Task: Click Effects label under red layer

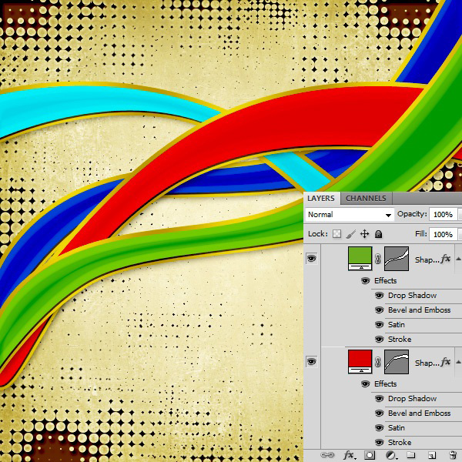Action: tap(386, 384)
